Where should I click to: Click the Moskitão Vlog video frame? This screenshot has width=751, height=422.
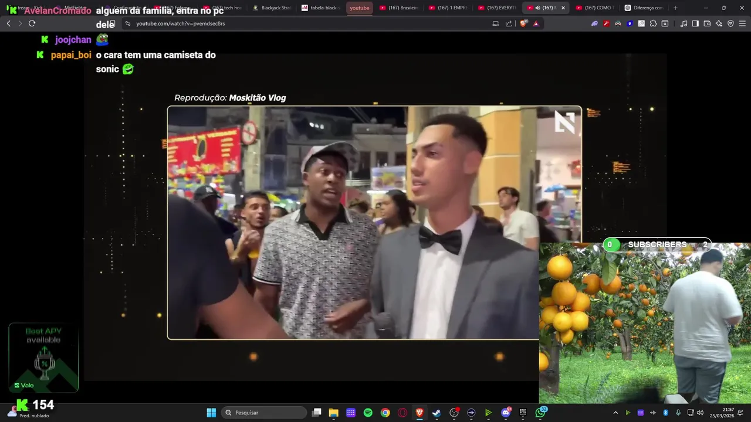[x=374, y=223]
